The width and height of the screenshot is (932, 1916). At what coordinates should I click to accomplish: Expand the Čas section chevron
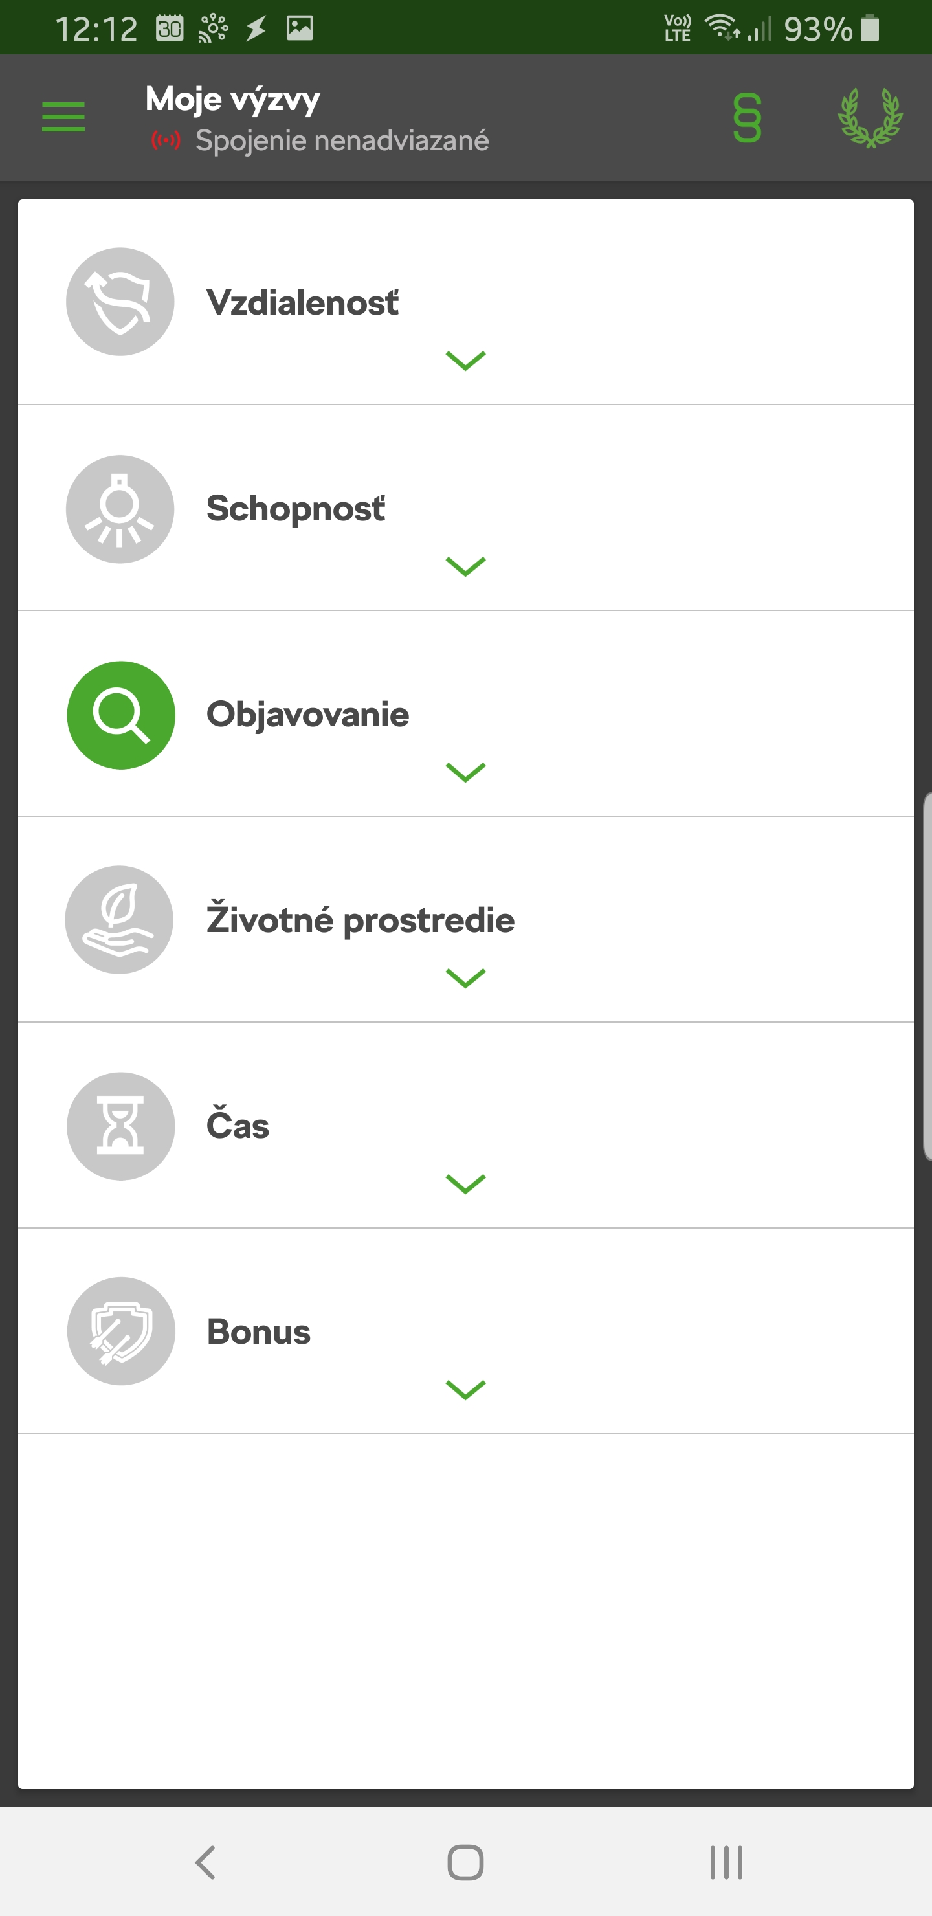[x=465, y=1183]
